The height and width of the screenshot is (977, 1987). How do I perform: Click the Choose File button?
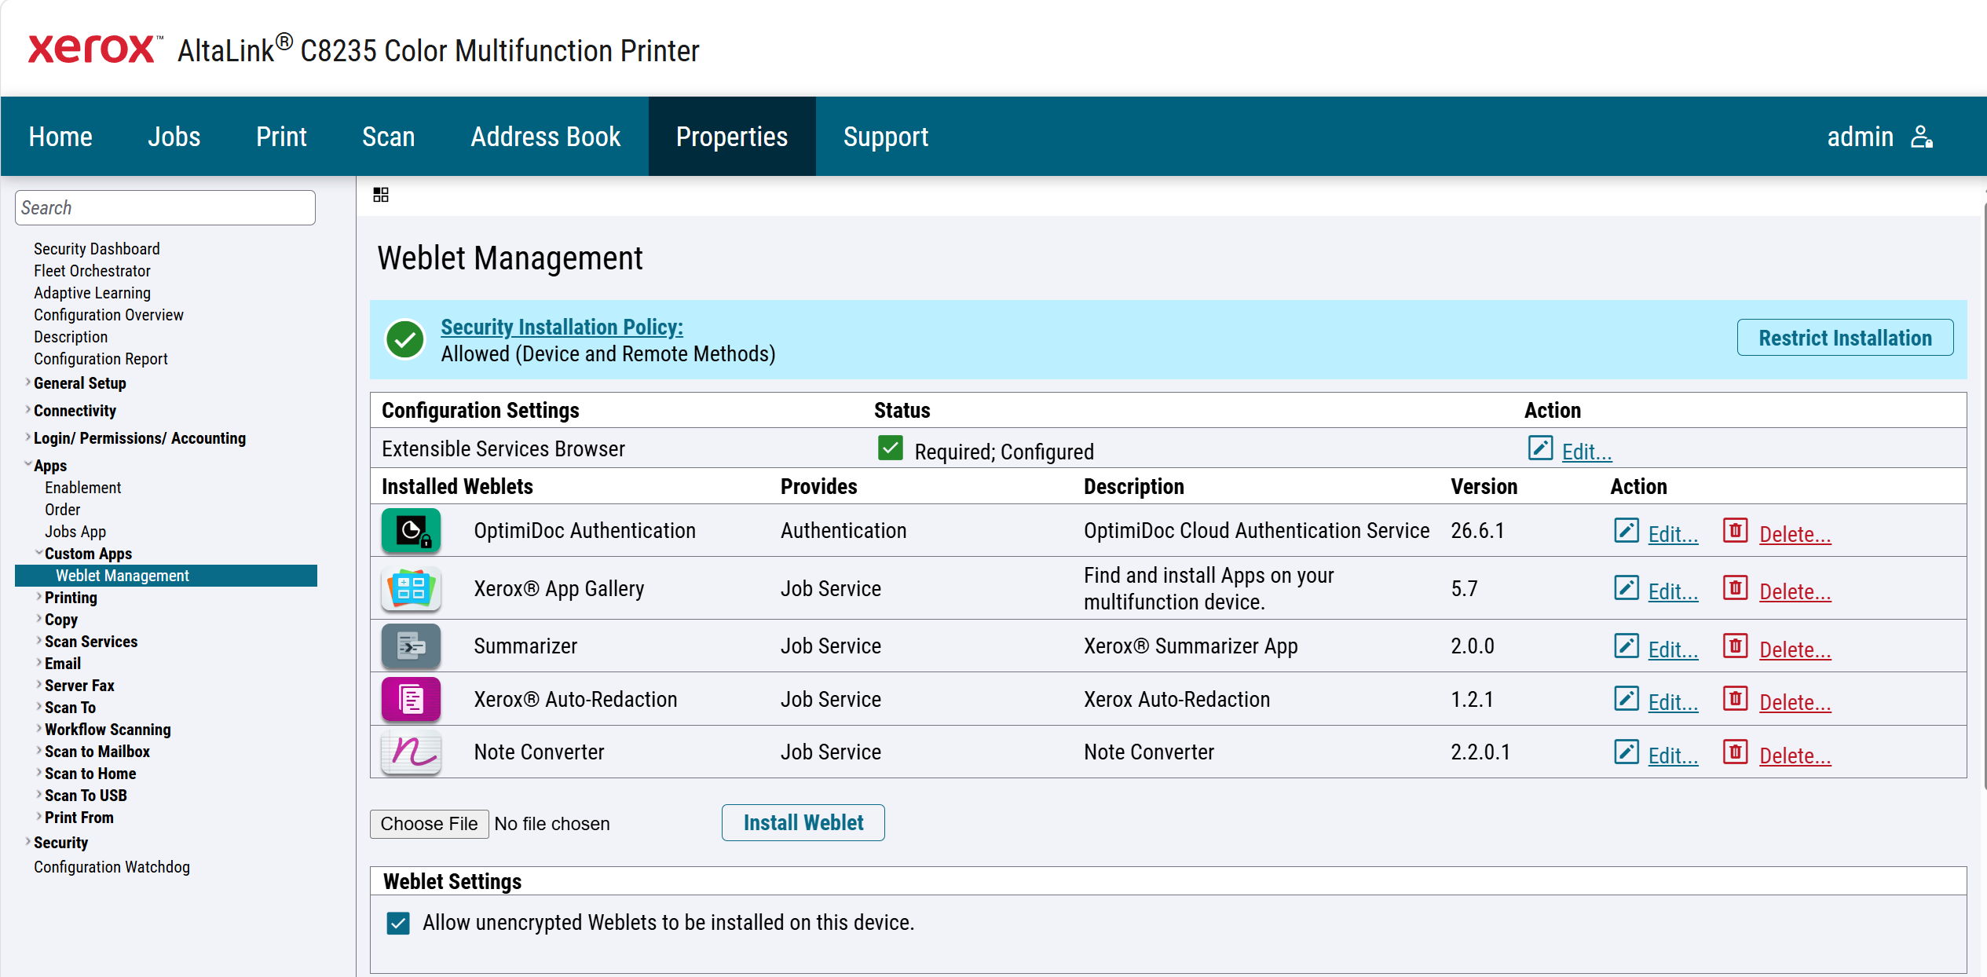tap(429, 824)
